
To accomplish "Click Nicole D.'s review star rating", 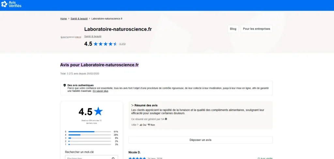I will click(x=137, y=158).
